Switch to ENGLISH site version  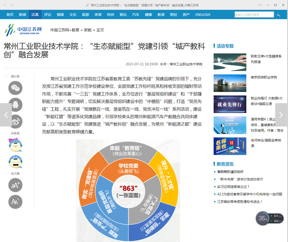coord(203,15)
